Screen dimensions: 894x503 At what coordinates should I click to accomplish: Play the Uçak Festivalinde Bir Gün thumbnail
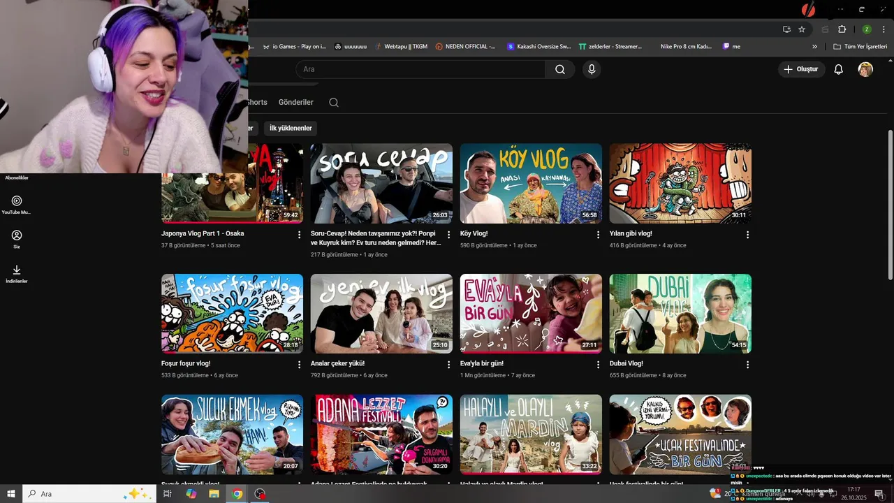click(680, 435)
